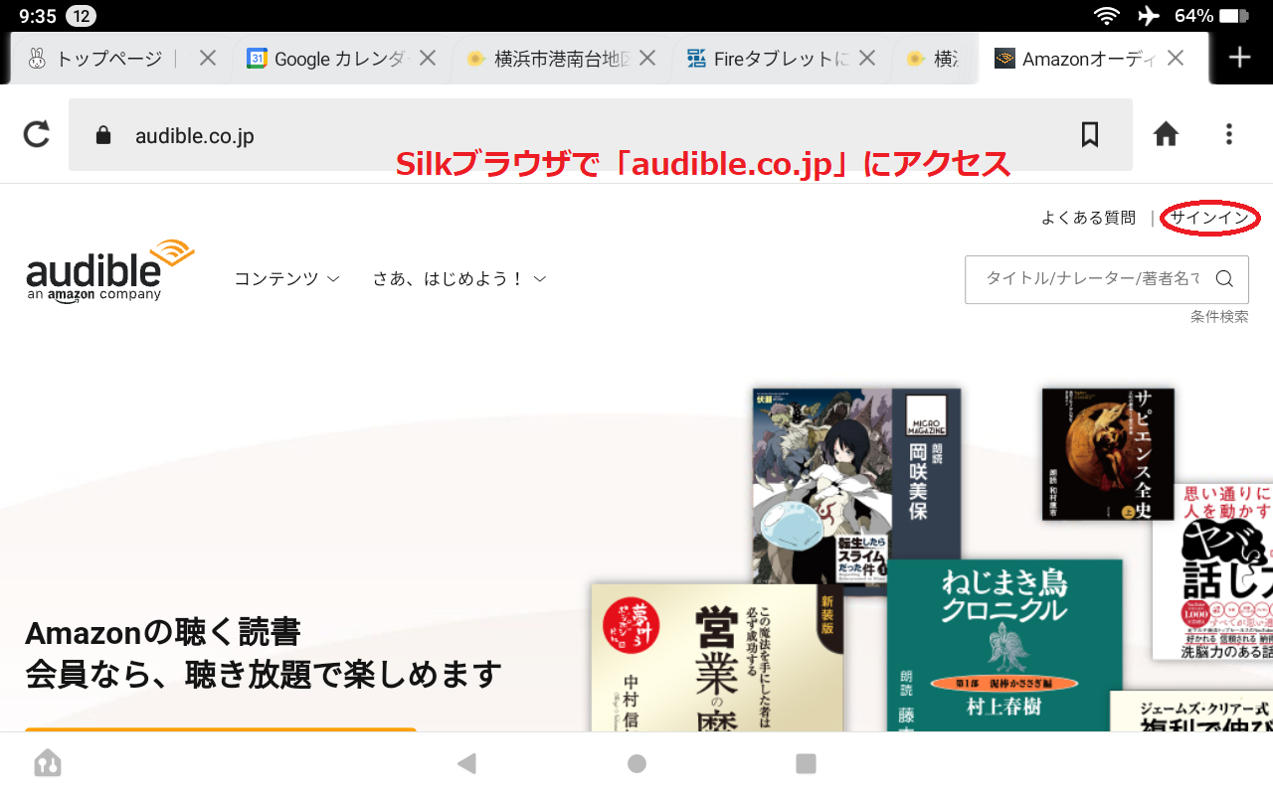Reload the page with the refresh icon

pos(37,134)
